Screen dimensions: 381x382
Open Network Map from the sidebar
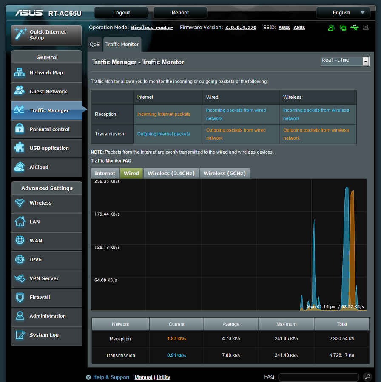tap(47, 73)
